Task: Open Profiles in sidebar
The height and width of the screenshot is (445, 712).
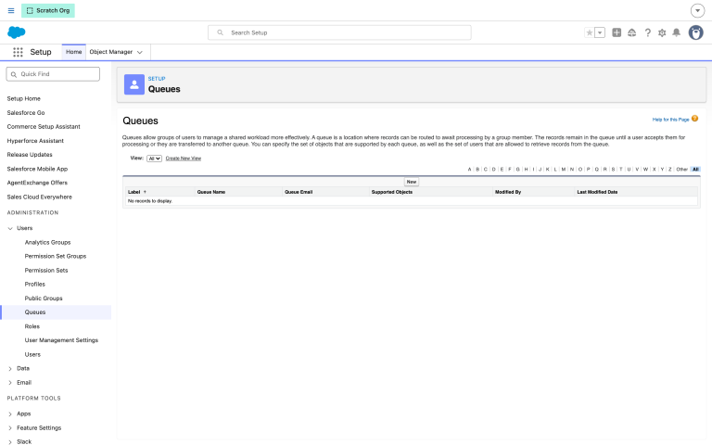Action: click(35, 285)
